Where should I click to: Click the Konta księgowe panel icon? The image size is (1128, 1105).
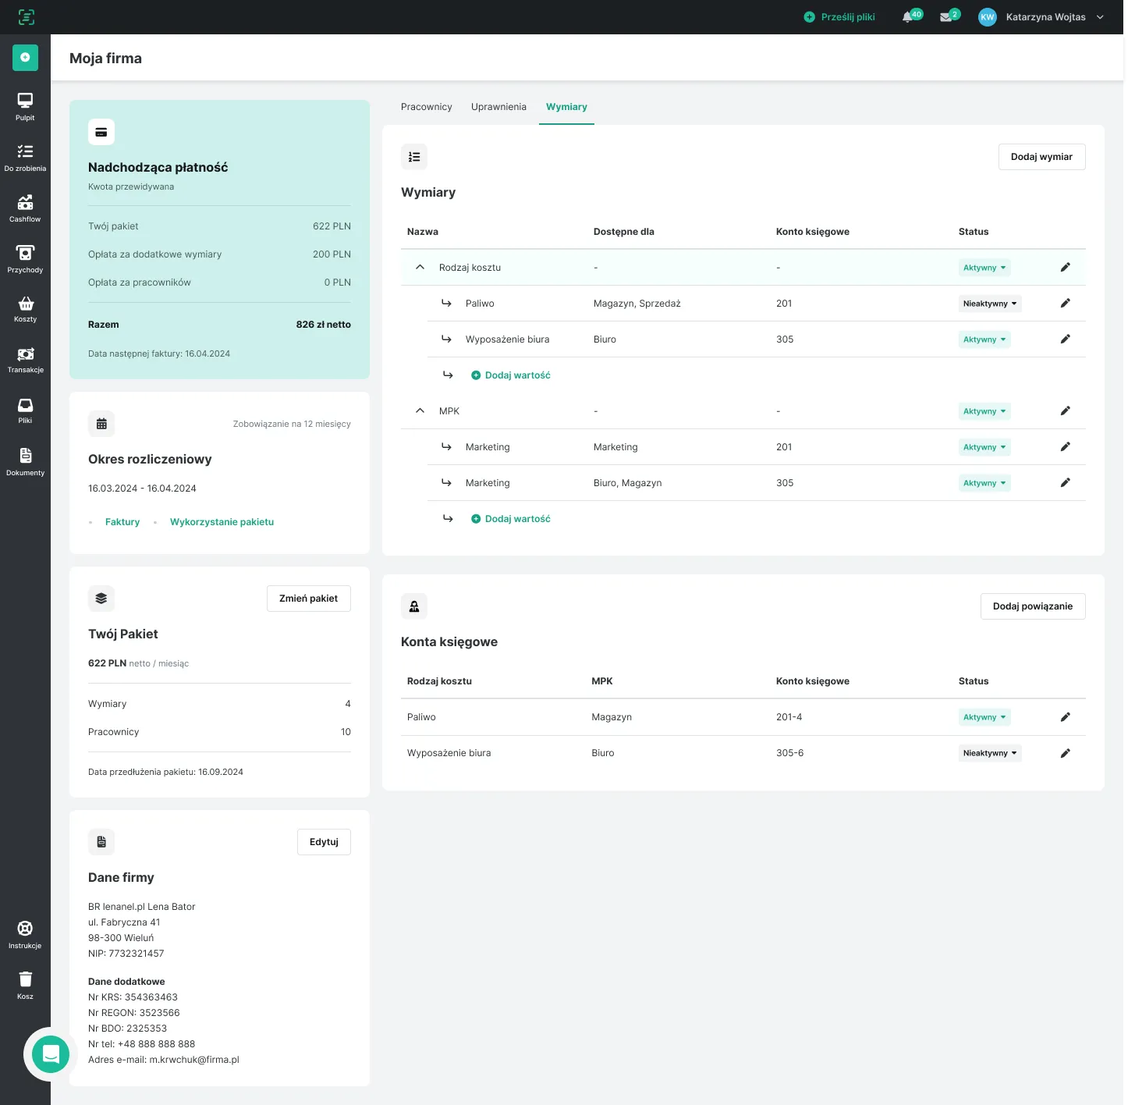(x=414, y=606)
